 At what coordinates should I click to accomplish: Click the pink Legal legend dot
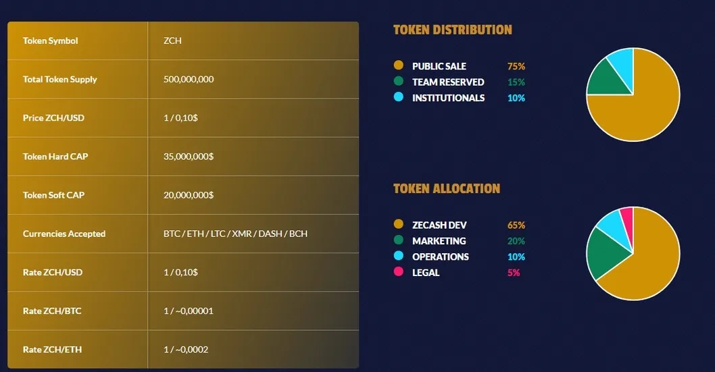tap(399, 272)
